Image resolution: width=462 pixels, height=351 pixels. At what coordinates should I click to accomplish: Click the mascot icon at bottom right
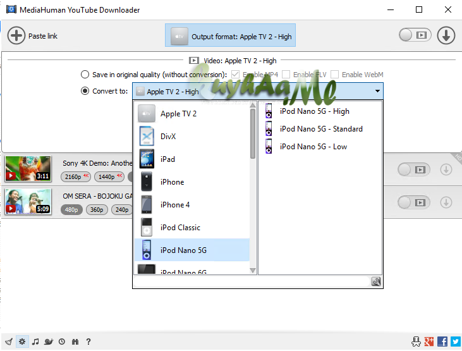[x=416, y=342]
